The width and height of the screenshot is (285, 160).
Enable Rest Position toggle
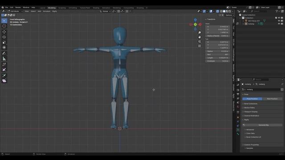click(272, 99)
